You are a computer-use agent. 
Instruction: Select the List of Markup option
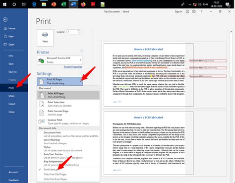(68, 141)
